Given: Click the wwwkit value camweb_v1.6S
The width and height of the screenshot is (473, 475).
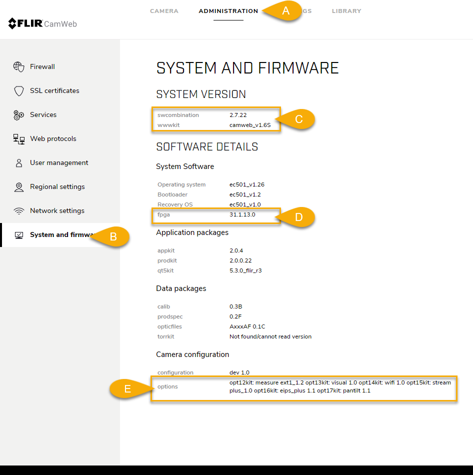Looking at the screenshot, I should point(249,125).
